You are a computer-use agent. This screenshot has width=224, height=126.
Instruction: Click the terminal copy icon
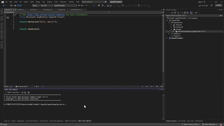point(22,92)
